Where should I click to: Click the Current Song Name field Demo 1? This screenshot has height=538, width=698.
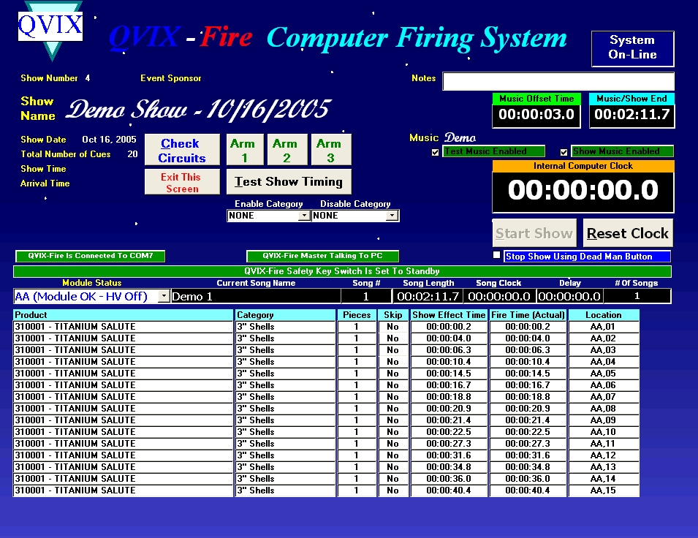point(256,296)
